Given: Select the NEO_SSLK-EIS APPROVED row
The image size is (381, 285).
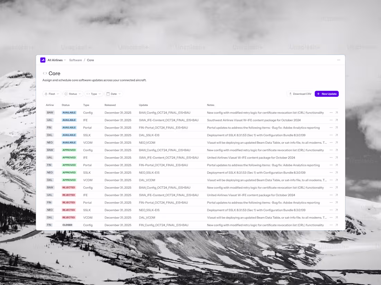Looking at the screenshot, I should click(x=190, y=172).
